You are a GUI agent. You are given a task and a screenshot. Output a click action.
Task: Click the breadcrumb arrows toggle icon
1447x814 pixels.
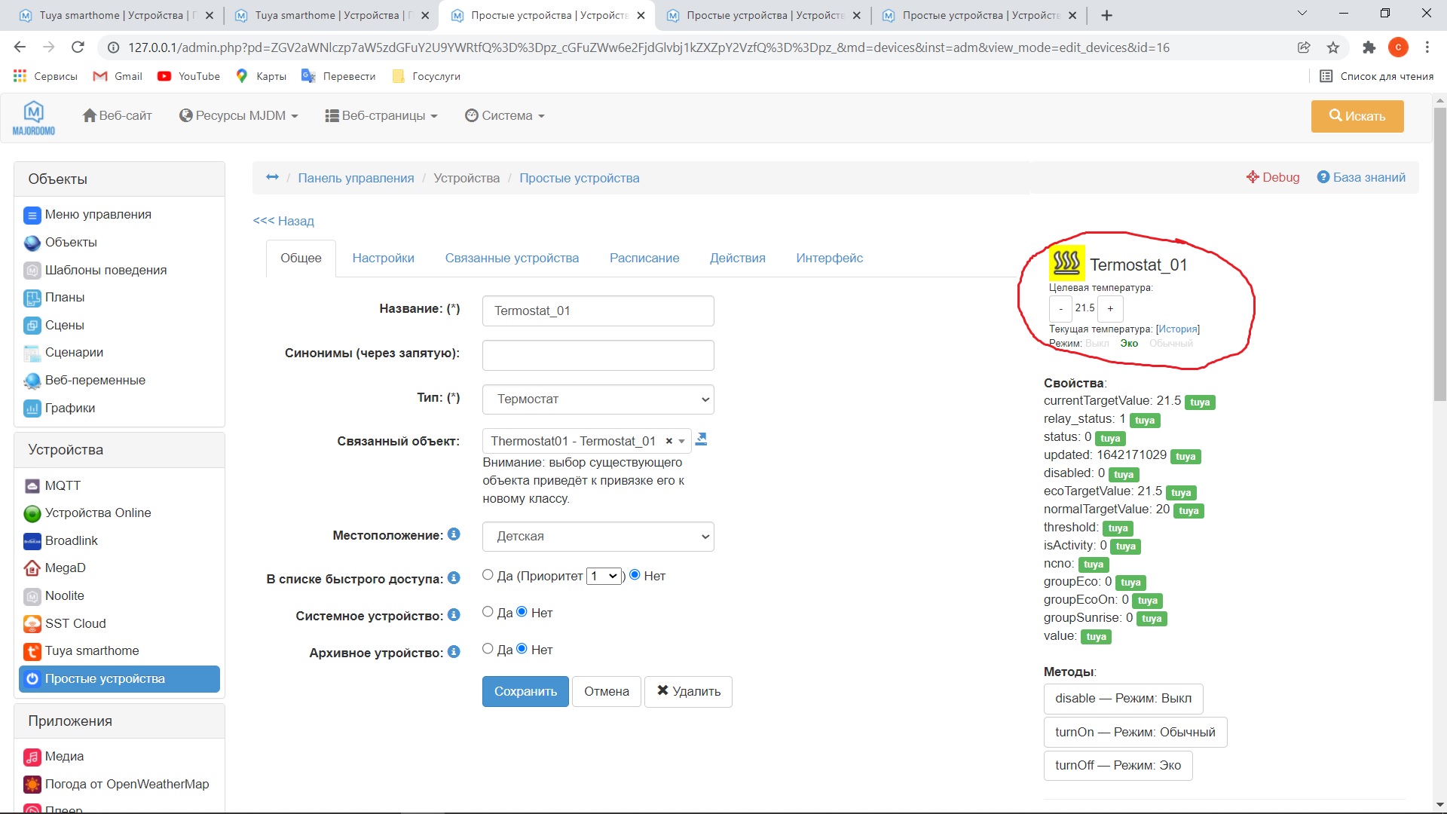272,177
